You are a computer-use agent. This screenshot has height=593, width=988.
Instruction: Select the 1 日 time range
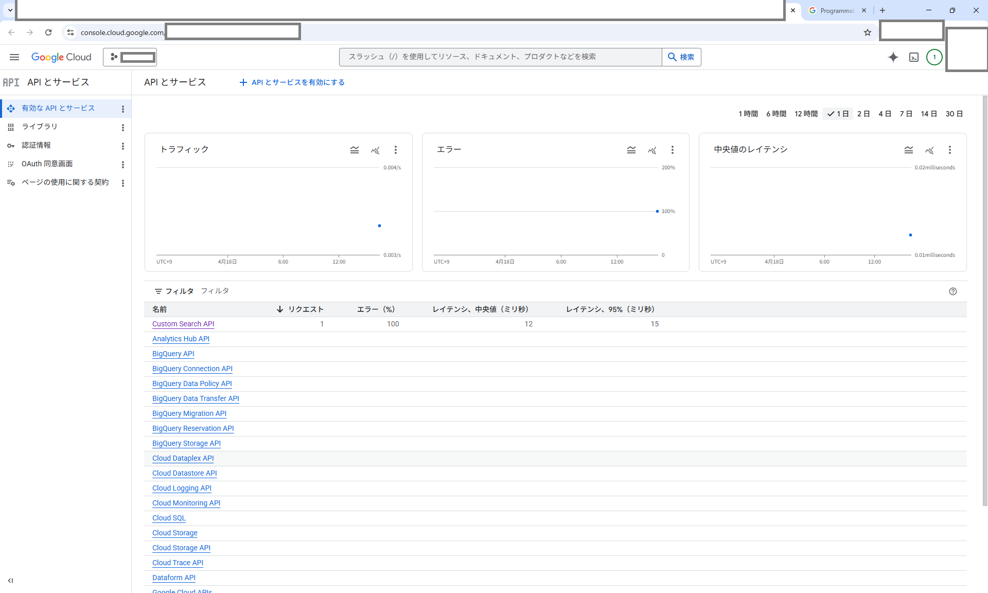click(838, 114)
